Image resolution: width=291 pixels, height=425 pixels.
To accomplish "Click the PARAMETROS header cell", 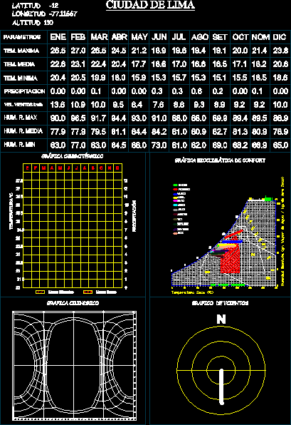I will pos(22,37).
